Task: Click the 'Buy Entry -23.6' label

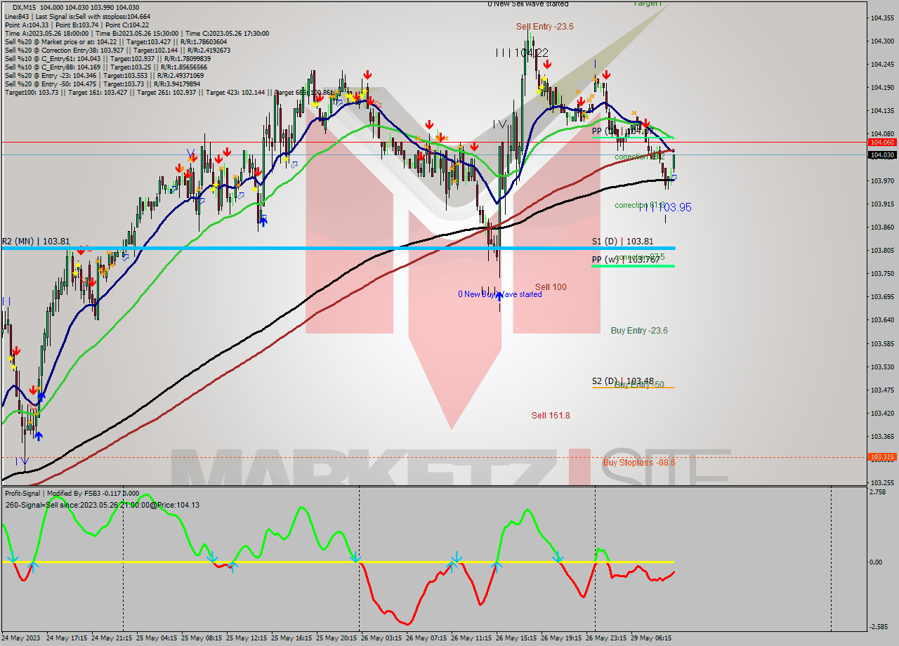Action: pyautogui.click(x=639, y=331)
